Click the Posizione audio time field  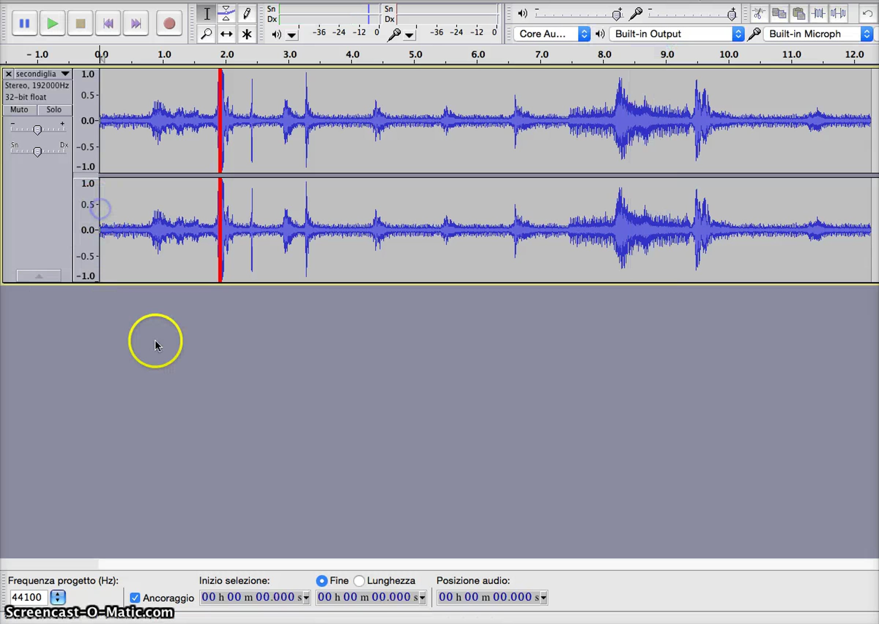(x=489, y=597)
